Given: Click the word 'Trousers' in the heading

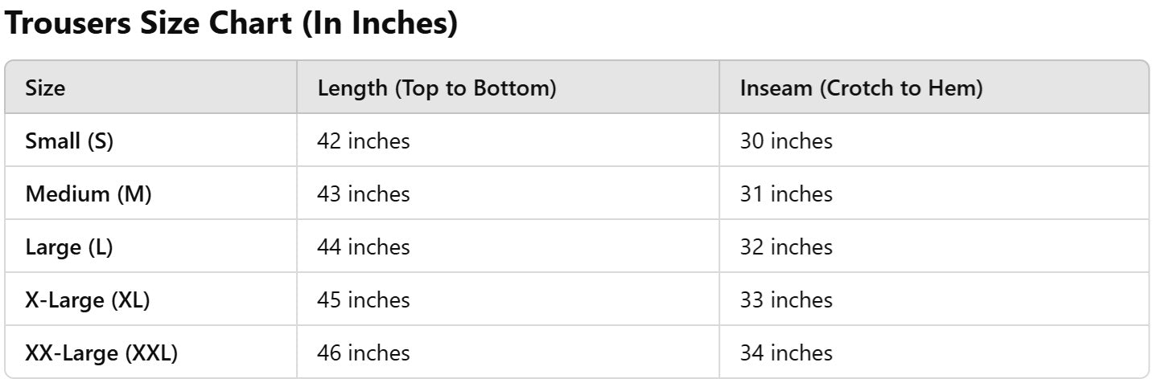Looking at the screenshot, I should click(x=69, y=25).
